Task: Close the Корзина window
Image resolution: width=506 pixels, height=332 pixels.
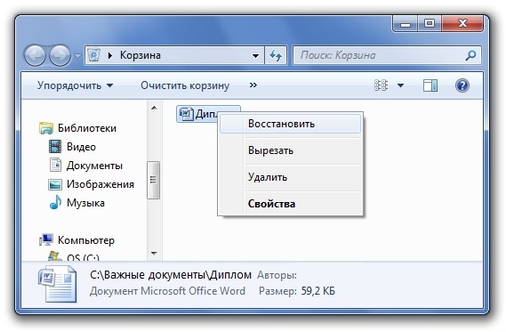Action: click(462, 23)
